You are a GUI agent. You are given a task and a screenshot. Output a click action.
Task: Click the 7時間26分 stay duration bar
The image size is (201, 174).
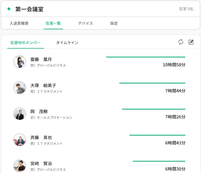154,109
